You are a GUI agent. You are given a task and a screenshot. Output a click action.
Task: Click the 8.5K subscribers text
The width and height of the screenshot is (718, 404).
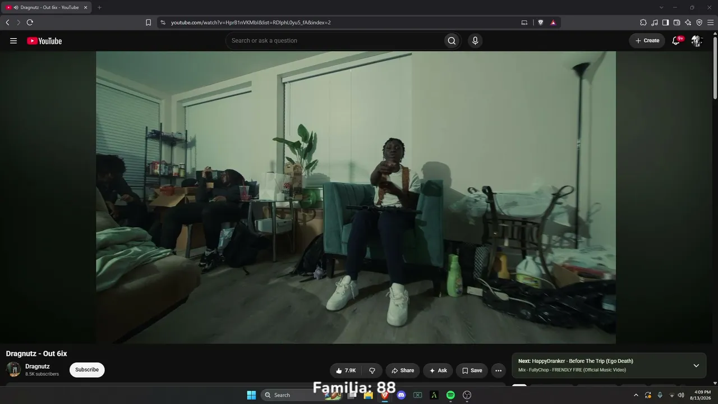point(42,374)
